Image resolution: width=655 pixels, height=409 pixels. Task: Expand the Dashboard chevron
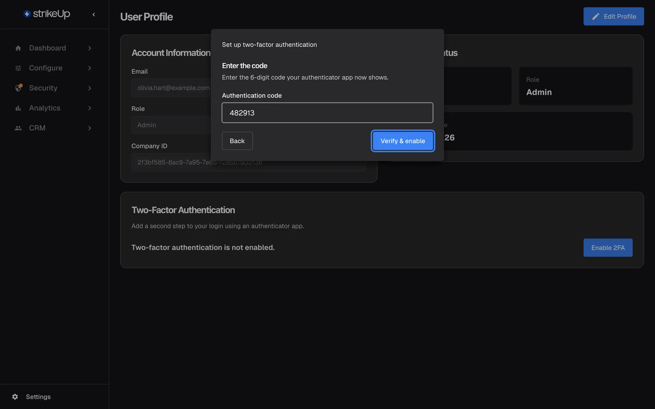(90, 48)
